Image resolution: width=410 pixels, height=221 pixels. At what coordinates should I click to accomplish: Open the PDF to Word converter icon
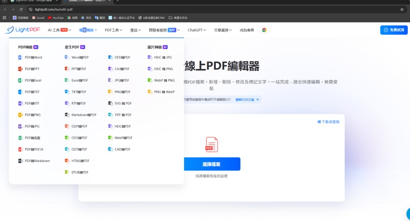(20, 57)
